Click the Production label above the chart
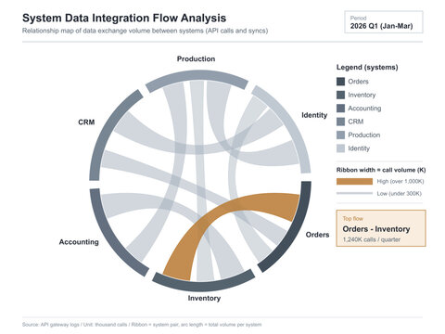The width and height of the screenshot is (445, 334). (196, 58)
